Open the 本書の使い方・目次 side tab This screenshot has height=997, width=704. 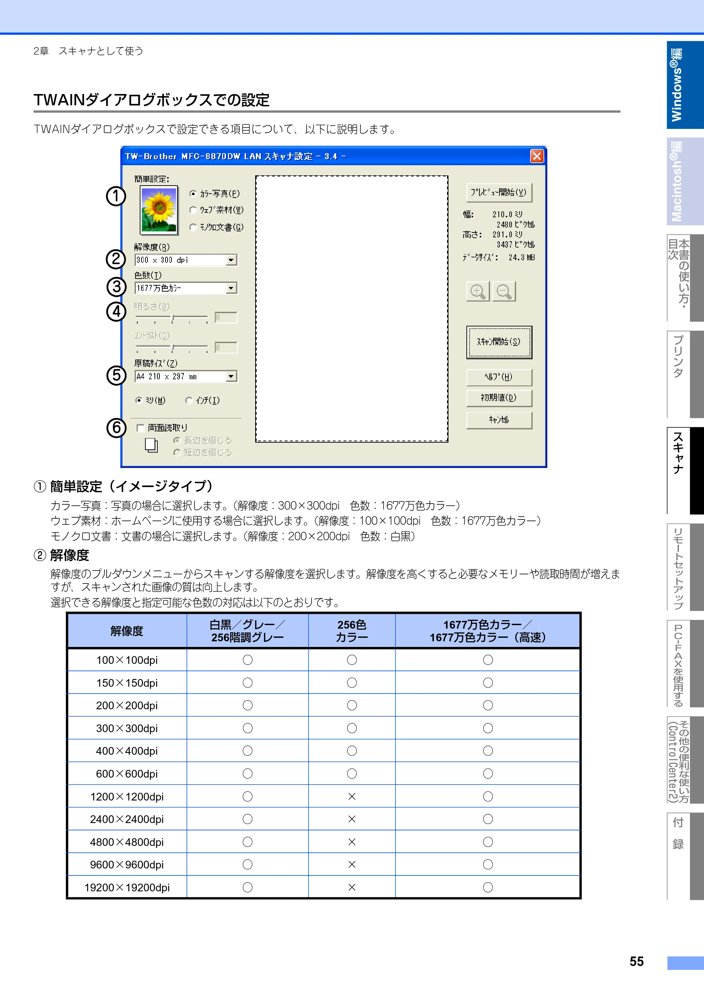[x=685, y=278]
